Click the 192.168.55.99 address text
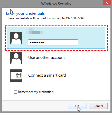The image size is (112, 113). (75, 18)
